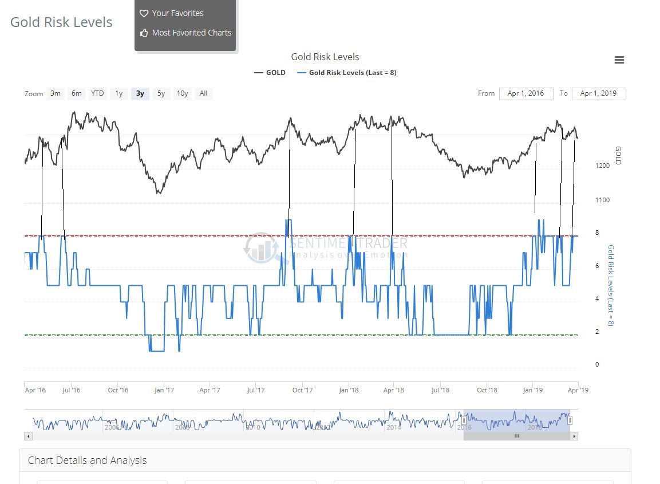Click the right resize handle of the range selector
Image resolution: width=660 pixels, height=484 pixels.
[x=570, y=420]
